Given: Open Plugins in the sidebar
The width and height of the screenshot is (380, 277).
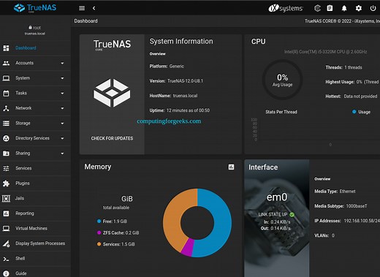Looking at the screenshot, I should coord(35,183).
